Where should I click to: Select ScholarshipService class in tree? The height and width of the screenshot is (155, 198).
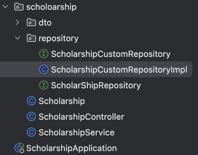coord(76,132)
